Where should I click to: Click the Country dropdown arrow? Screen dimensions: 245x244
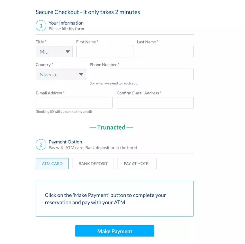81,75
